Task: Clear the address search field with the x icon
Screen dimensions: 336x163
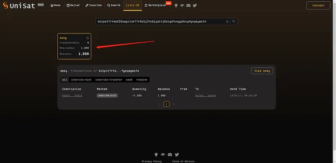Action: (227, 21)
